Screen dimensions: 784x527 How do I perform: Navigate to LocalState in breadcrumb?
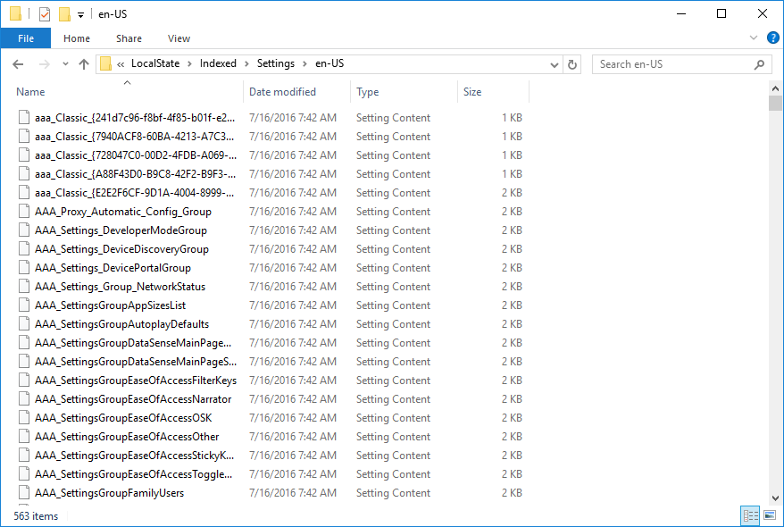[x=155, y=63]
